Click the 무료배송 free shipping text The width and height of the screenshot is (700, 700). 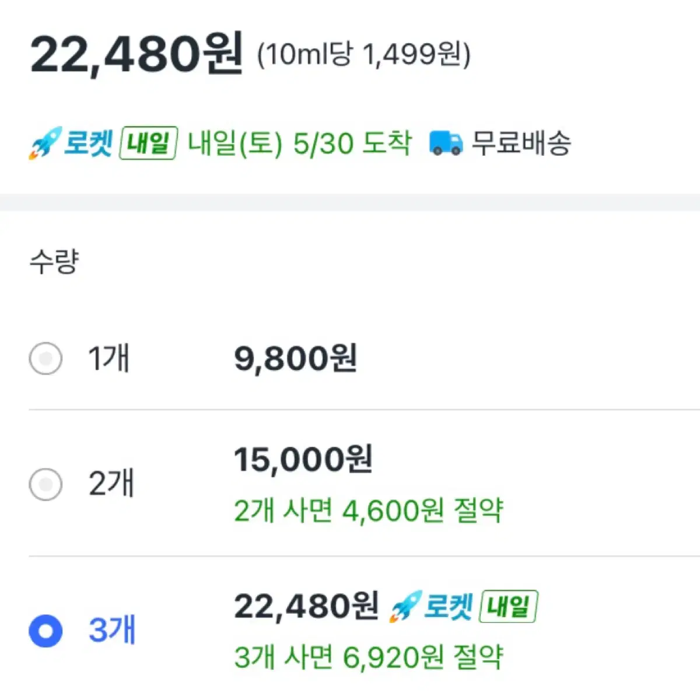(x=521, y=143)
